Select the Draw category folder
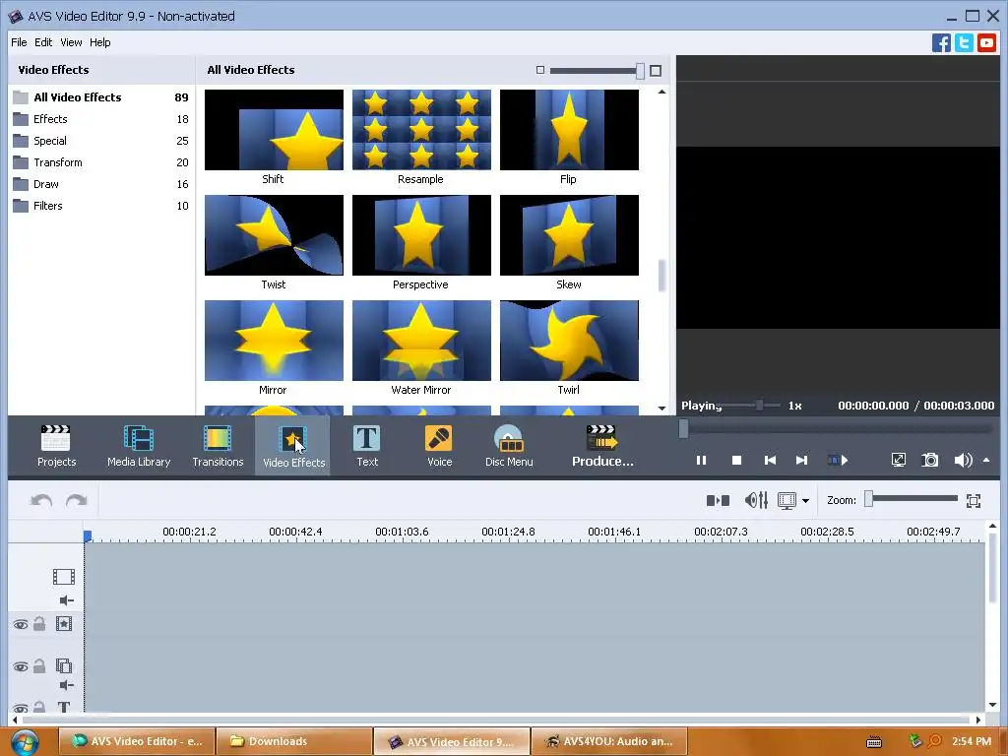1008x756 pixels. [101, 184]
